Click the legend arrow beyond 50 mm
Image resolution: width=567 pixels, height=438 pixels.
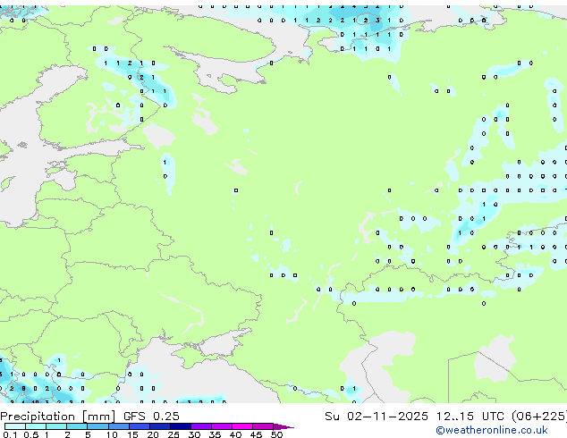(283, 426)
